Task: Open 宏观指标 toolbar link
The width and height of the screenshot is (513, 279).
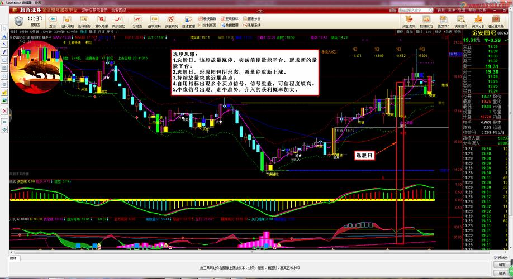Action: pyautogui.click(x=230, y=18)
